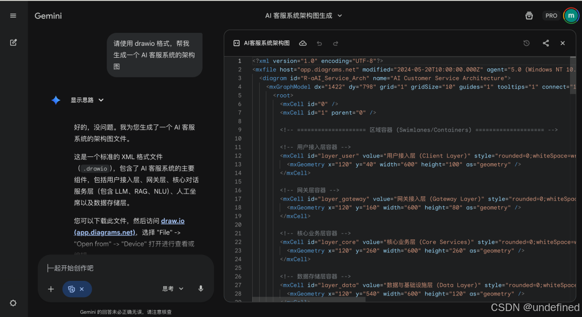Open the draw.io (app.diagrams.net) link

tap(129, 226)
